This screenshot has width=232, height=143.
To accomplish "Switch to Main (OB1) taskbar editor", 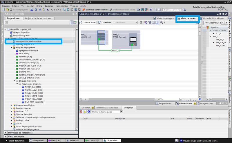I will point(56,140).
